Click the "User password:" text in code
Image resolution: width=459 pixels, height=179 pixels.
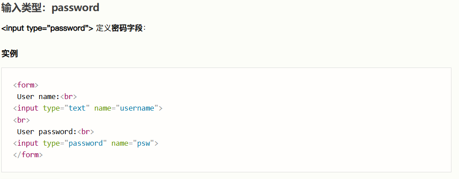tap(47, 131)
